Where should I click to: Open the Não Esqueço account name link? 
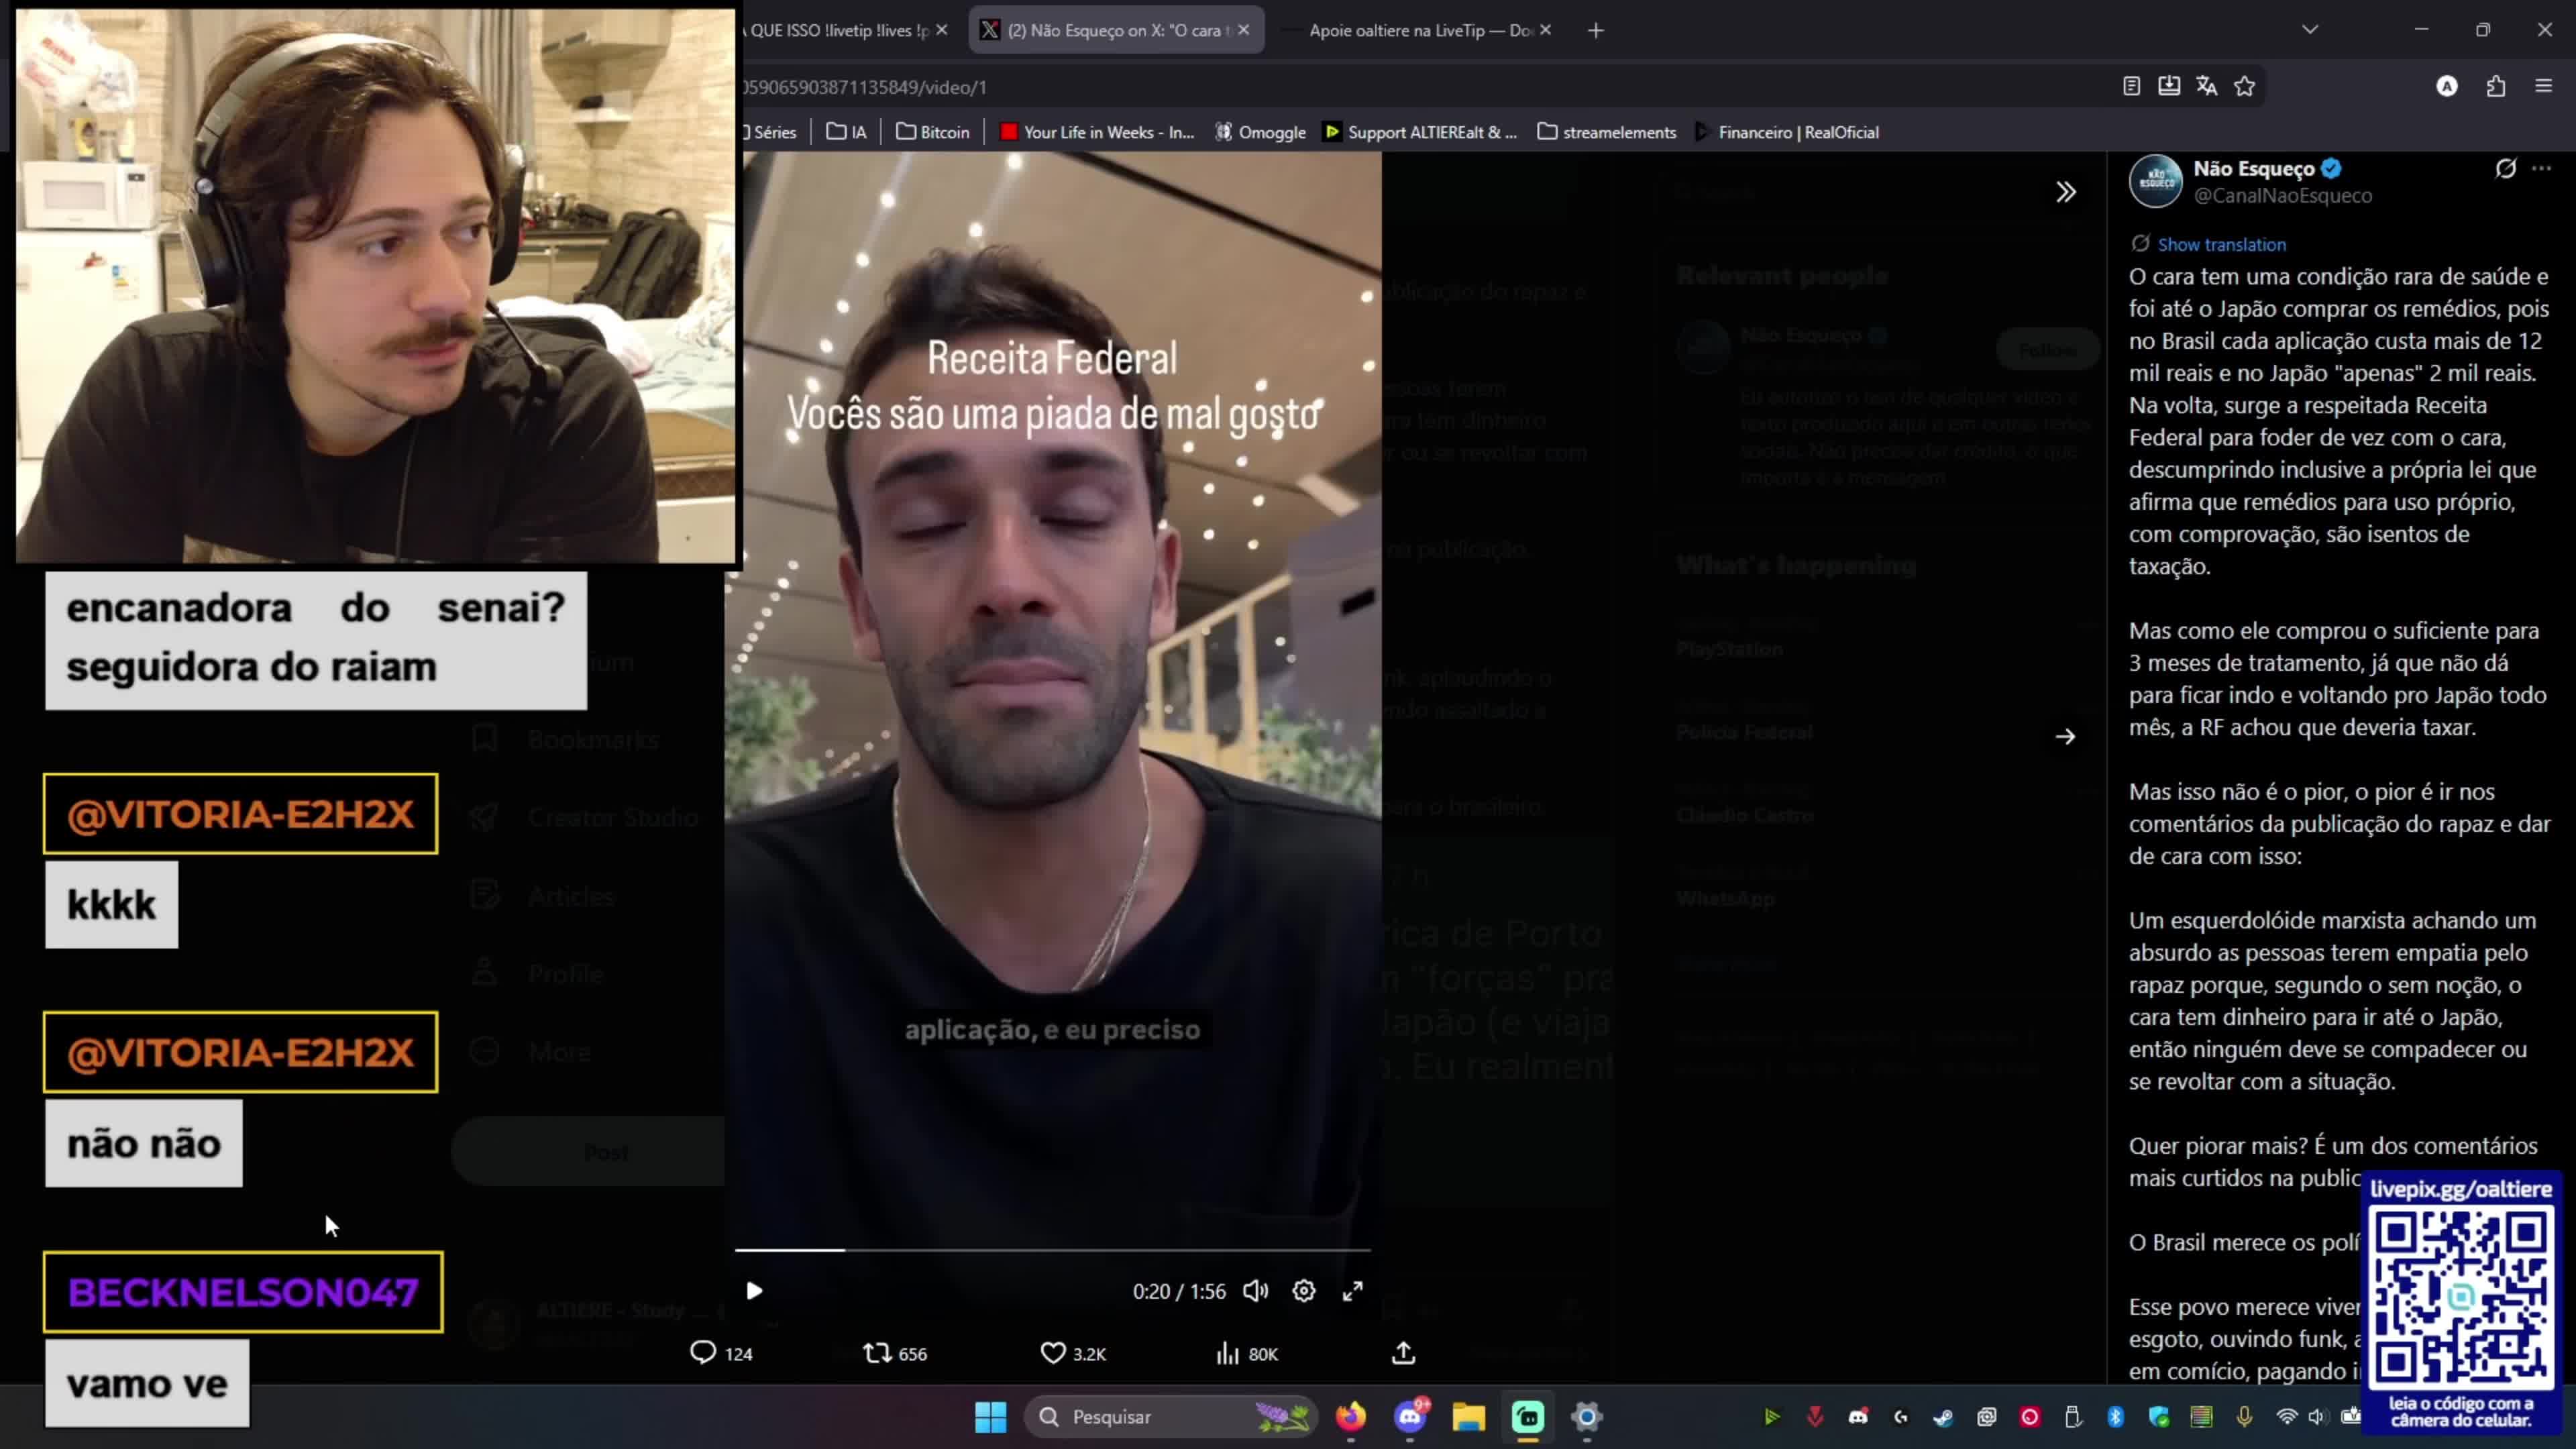point(2254,168)
